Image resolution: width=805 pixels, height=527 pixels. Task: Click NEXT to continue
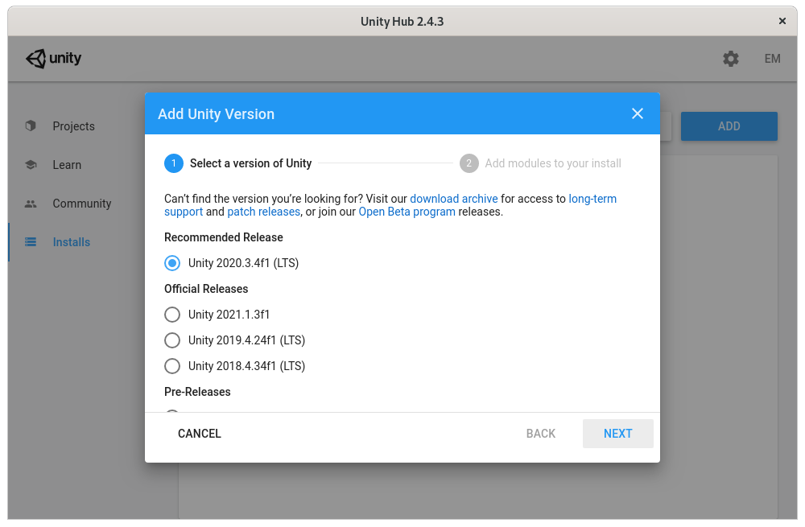[x=617, y=434]
